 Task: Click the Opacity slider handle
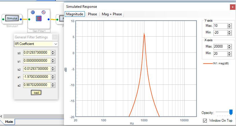point(231,112)
